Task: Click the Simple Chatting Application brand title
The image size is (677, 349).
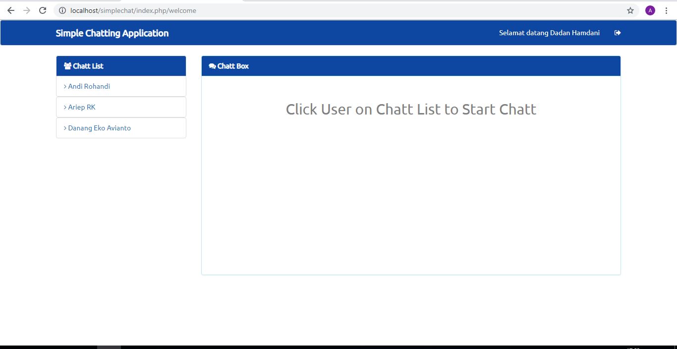Action: coord(112,33)
